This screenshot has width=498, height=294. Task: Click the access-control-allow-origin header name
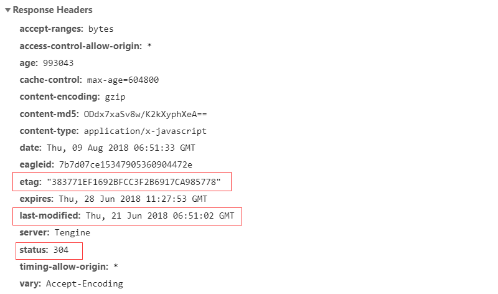pos(81,46)
